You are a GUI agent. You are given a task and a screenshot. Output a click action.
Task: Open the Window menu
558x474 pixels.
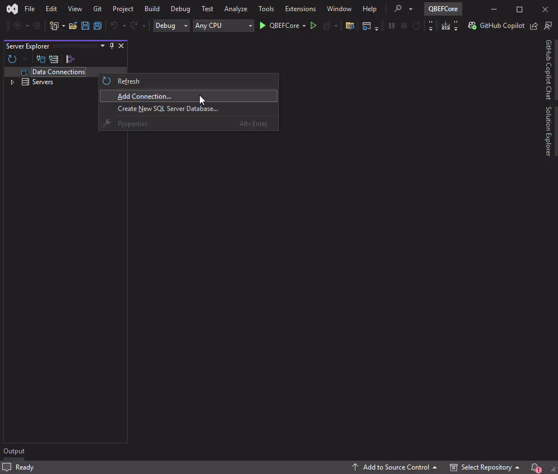pos(339,9)
